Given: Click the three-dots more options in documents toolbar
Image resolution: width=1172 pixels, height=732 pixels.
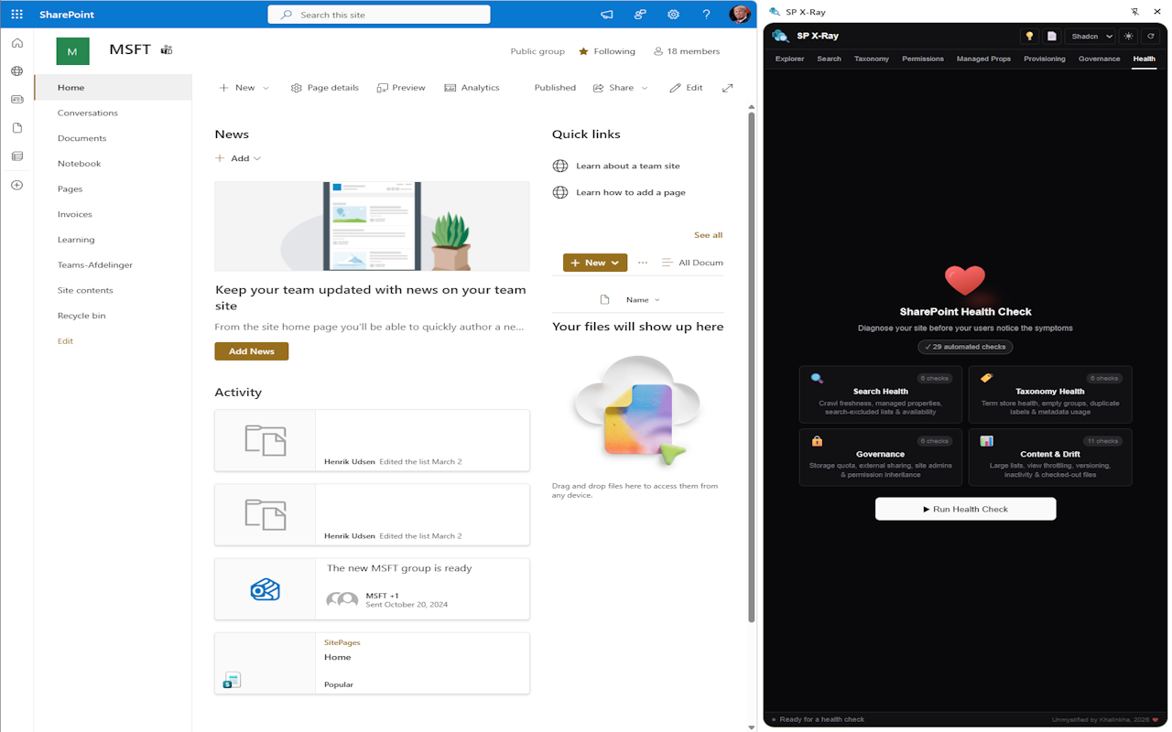Looking at the screenshot, I should [643, 263].
